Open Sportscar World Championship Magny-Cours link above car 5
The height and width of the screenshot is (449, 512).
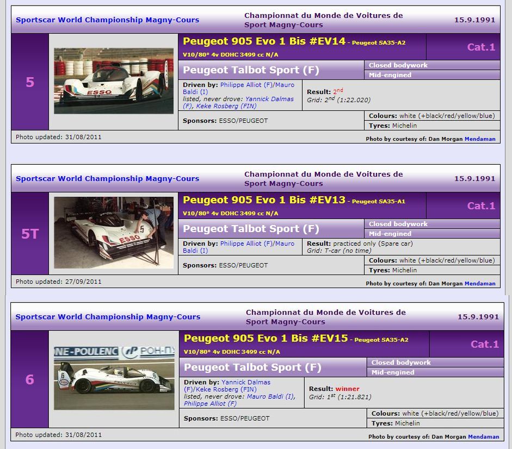pos(107,20)
